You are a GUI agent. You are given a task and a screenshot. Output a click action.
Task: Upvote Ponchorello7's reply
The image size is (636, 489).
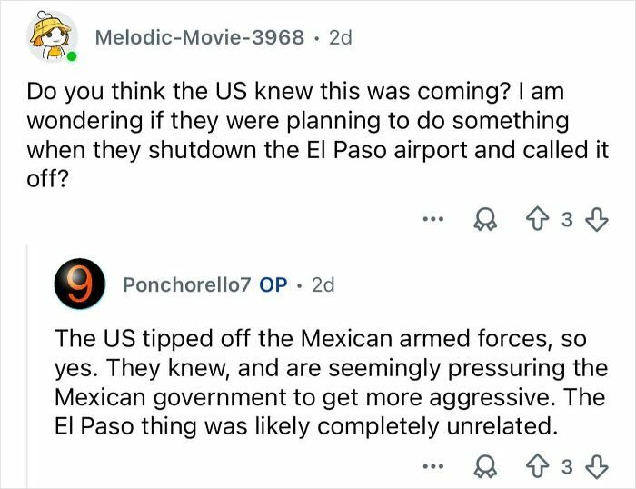coord(540,468)
